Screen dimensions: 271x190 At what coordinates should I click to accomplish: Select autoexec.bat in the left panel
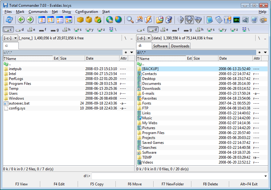click(x=69, y=103)
